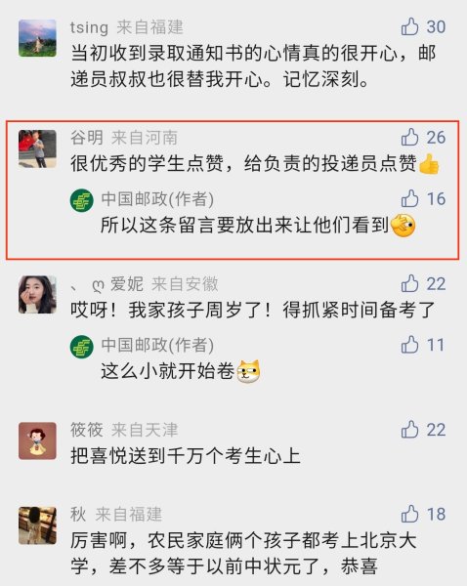Open 筱筱's cartoon avatar

pos(38,441)
